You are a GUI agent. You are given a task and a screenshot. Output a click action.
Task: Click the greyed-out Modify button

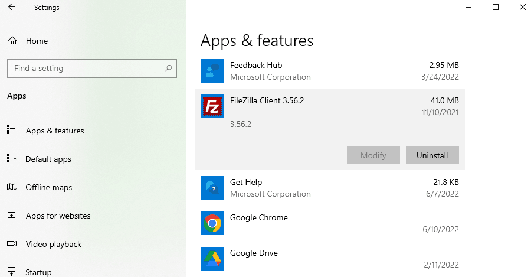point(373,155)
